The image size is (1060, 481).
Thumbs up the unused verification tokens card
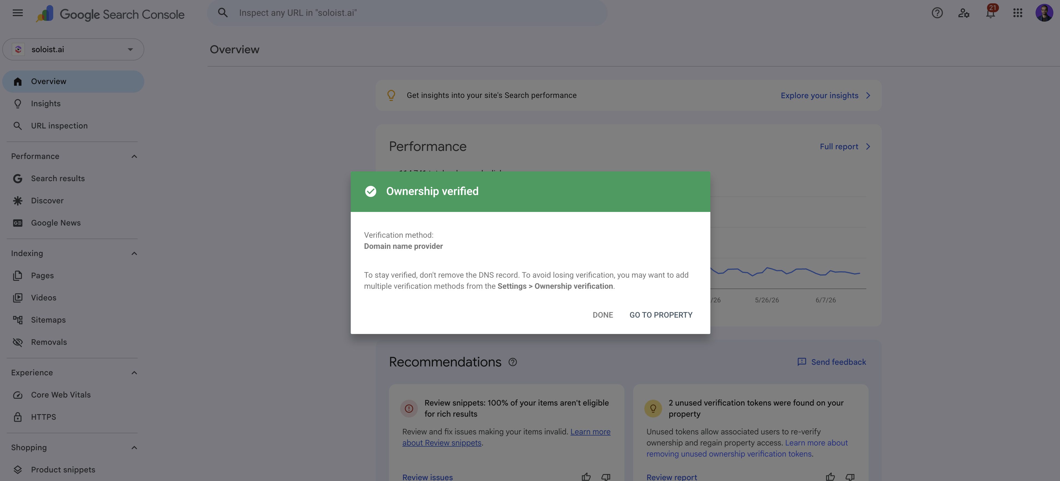pos(830,477)
